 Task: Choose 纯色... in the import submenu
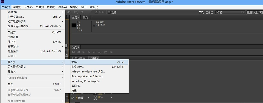point(96,90)
